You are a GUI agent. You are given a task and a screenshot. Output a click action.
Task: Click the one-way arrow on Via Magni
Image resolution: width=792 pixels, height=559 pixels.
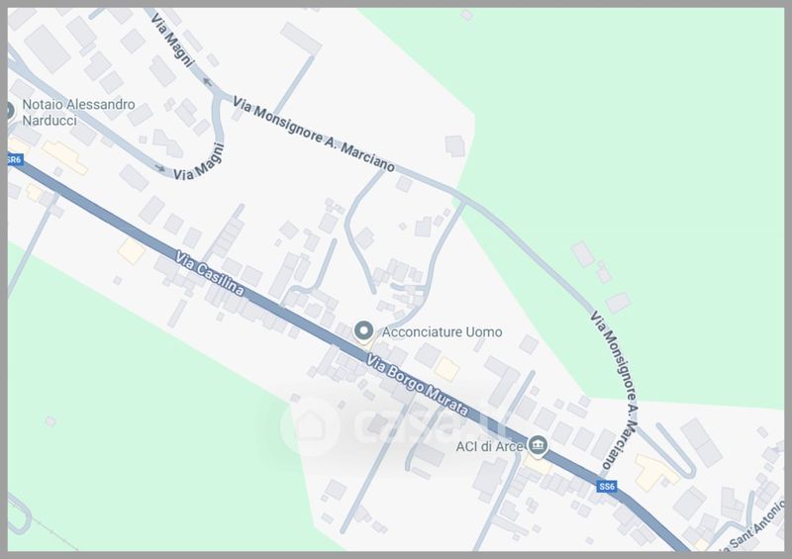207,82
